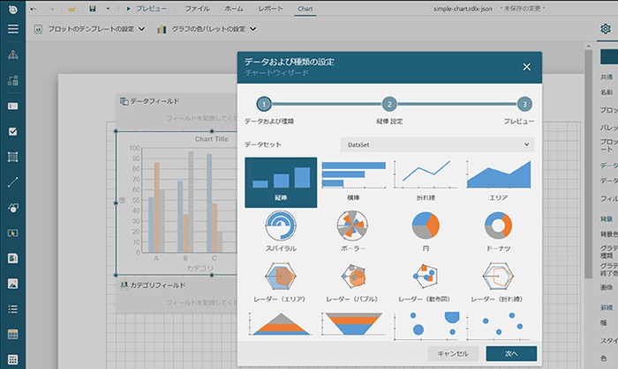Jump to wizard step 3 プレビュー
This screenshot has width=618, height=369.
[x=524, y=104]
